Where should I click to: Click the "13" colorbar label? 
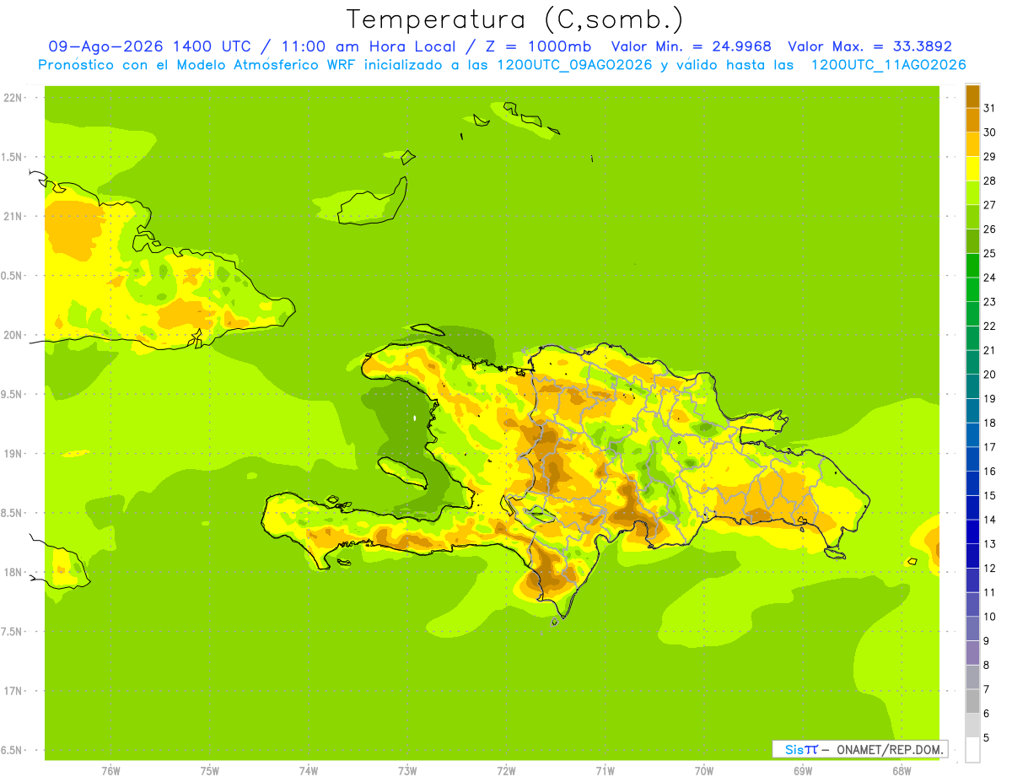tap(989, 544)
